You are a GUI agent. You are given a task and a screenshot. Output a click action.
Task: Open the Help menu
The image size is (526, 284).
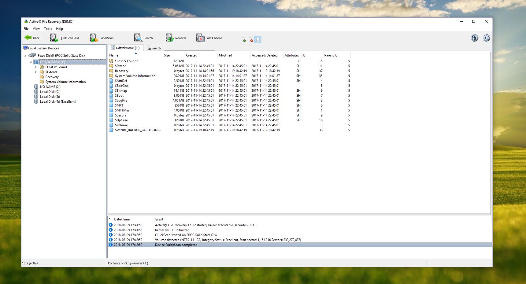click(x=59, y=29)
